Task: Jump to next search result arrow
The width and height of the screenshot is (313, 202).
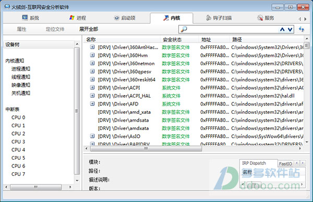Action: 290,30
